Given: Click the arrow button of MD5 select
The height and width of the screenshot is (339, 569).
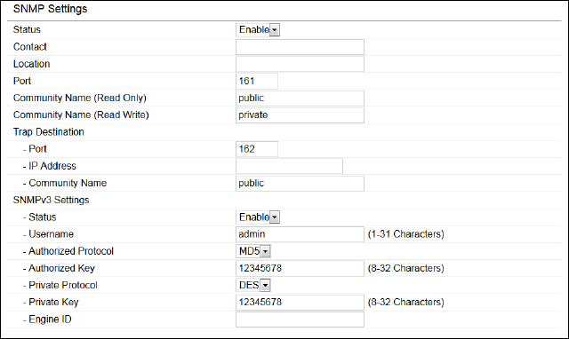Looking at the screenshot, I should [x=266, y=251].
